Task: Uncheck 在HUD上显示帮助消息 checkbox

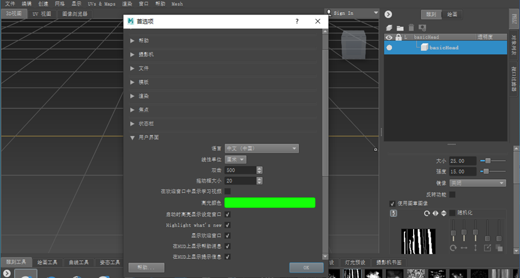Action: tap(228, 246)
